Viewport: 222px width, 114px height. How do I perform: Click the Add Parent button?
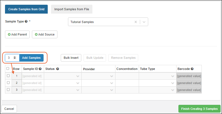pos(17,34)
